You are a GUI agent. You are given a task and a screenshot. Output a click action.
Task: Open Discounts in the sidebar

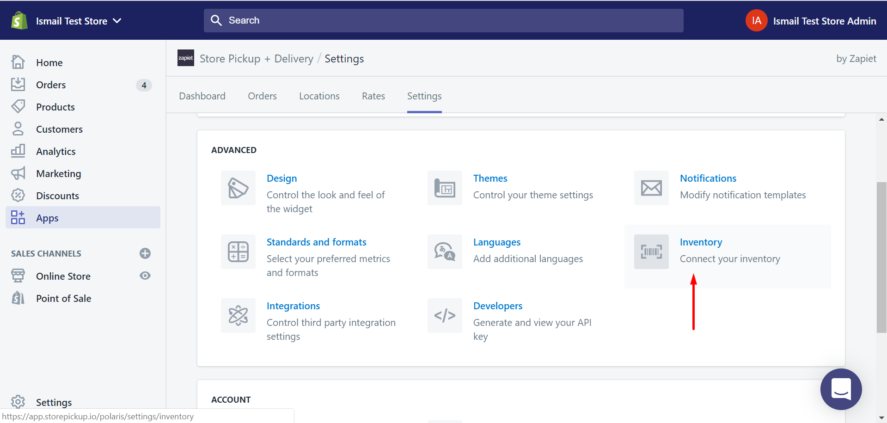point(57,196)
